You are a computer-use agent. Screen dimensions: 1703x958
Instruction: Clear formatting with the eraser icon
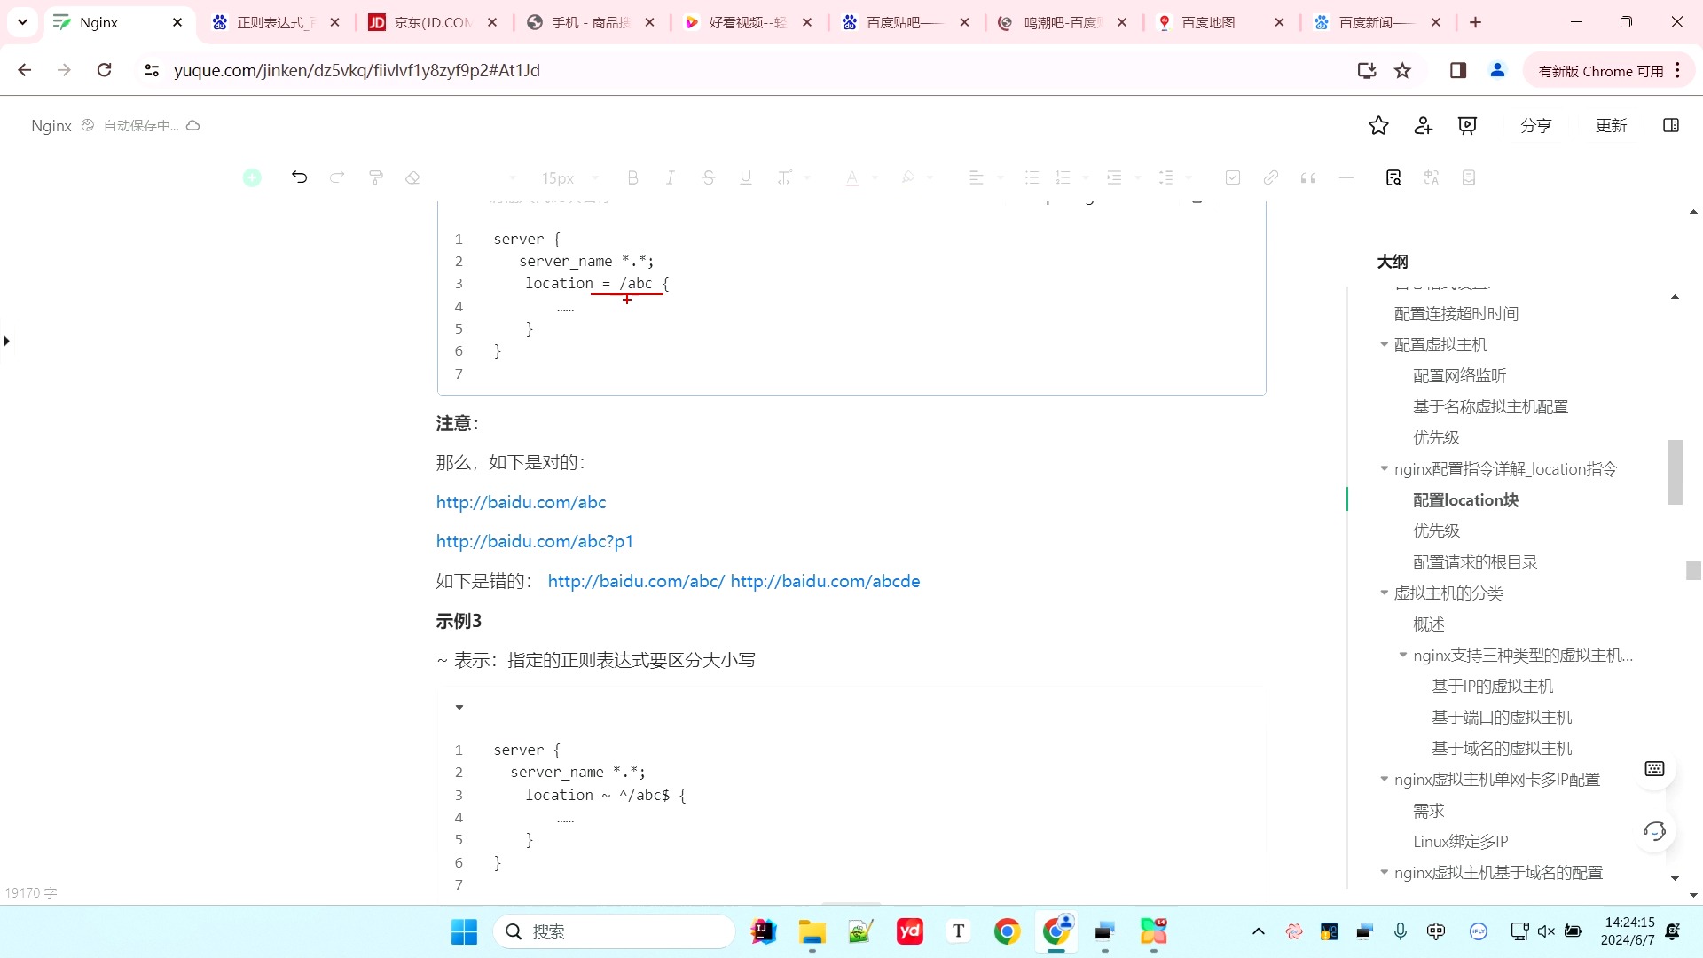point(412,177)
